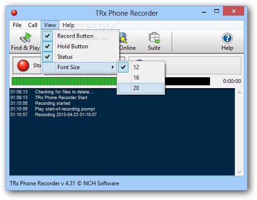Viewport: 257px width, 200px height.
Task: Select log entry 'Play start-of-recording prompt'
Action: tap(65, 109)
